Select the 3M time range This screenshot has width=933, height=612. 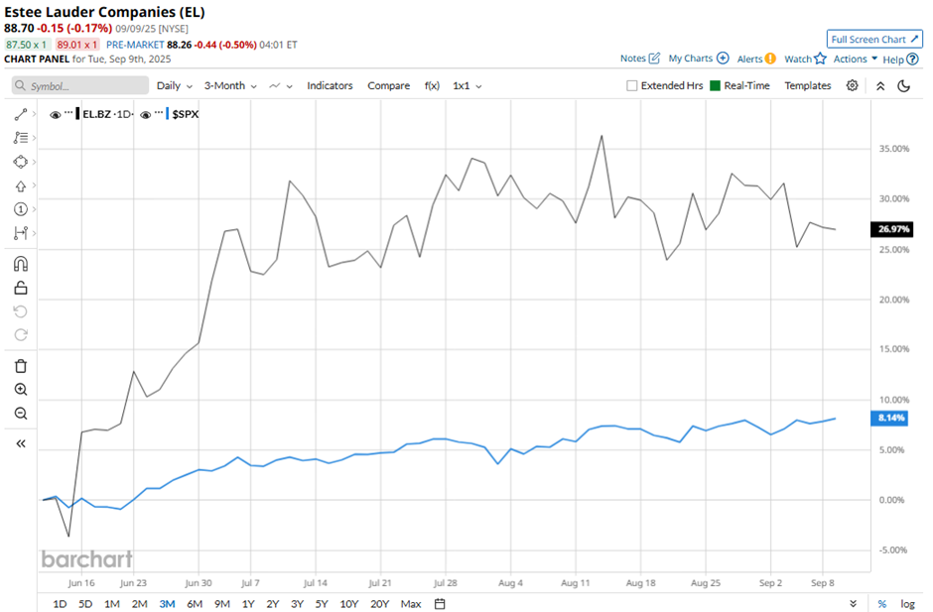point(167,604)
